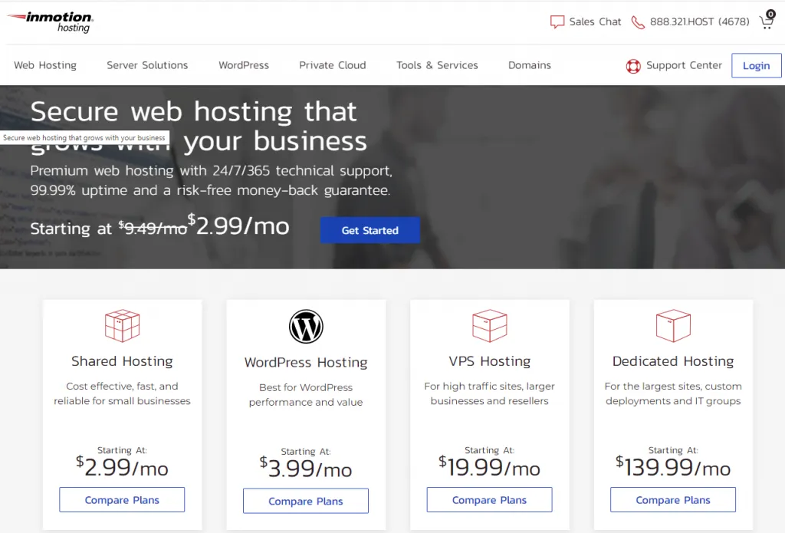
Task: Compare Plans for Shared Hosting
Action: pyautogui.click(x=122, y=500)
